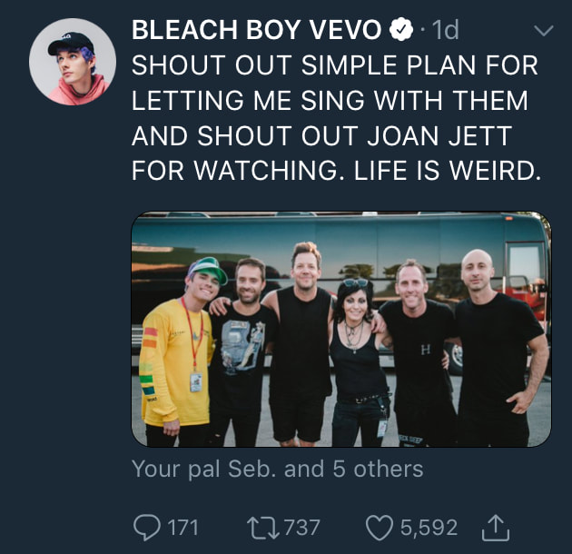The width and height of the screenshot is (572, 554).
Task: Click the 5,592 likes count
Action: click(x=429, y=527)
